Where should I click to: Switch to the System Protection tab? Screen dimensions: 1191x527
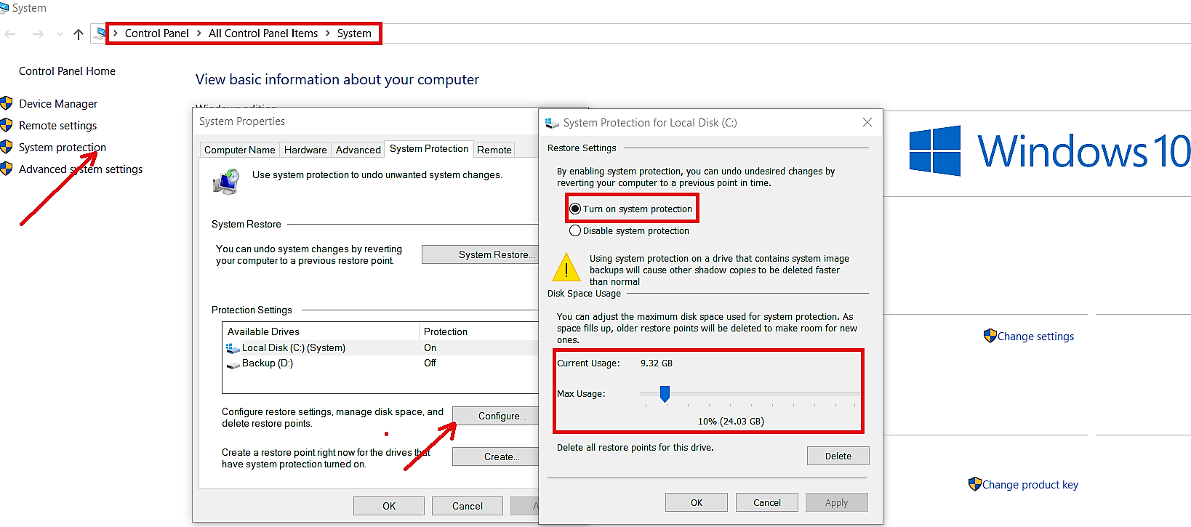click(x=429, y=148)
